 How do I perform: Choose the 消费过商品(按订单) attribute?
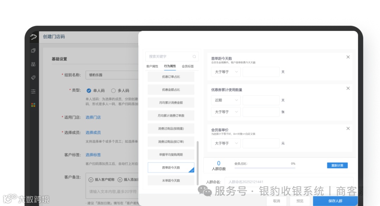click(x=171, y=142)
